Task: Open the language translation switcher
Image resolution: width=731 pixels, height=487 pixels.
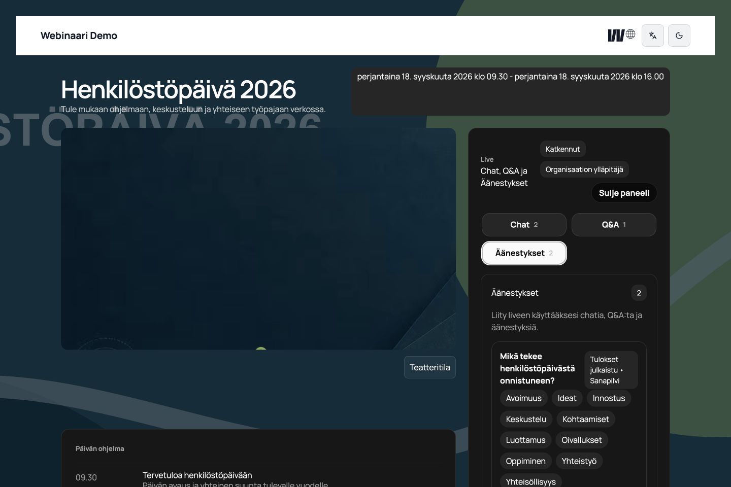Action: click(653, 36)
